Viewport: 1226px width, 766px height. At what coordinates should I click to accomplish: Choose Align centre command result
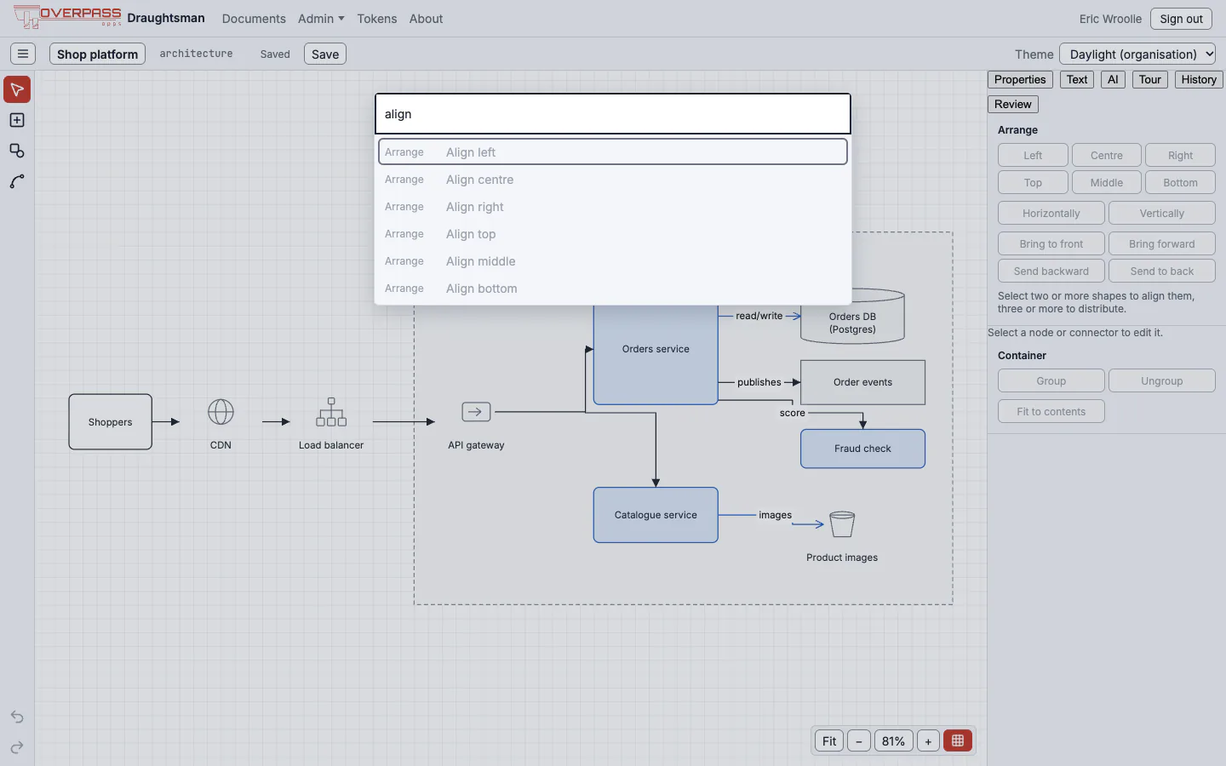613,180
